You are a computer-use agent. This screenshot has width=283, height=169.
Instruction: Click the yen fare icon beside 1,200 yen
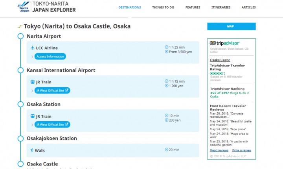tap(166, 86)
